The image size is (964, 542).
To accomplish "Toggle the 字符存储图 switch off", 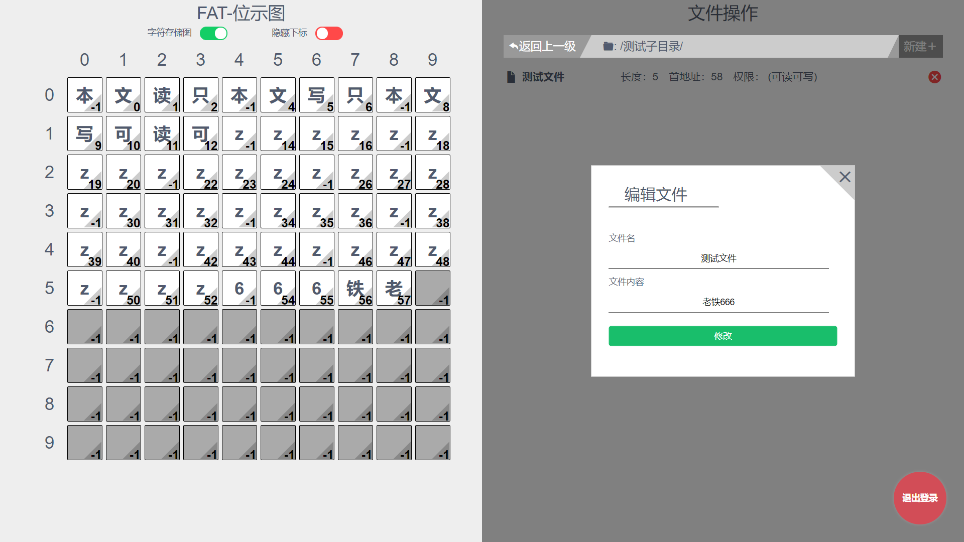I will pyautogui.click(x=214, y=33).
